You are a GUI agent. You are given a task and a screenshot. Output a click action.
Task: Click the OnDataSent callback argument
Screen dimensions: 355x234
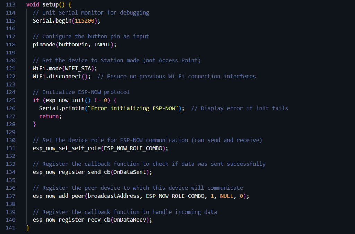[131, 172]
